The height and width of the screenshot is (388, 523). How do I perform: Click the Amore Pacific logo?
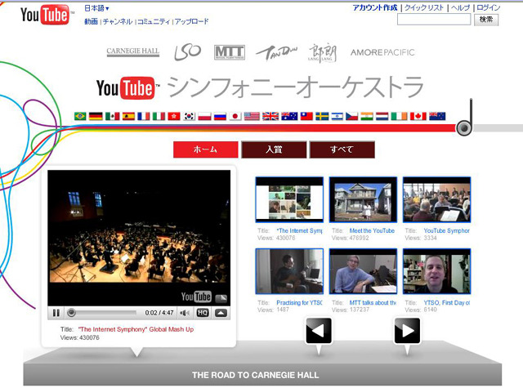382,52
